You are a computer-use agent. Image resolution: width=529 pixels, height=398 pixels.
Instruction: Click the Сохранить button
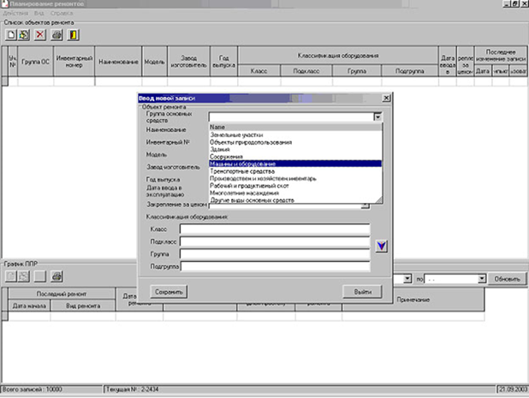point(169,292)
